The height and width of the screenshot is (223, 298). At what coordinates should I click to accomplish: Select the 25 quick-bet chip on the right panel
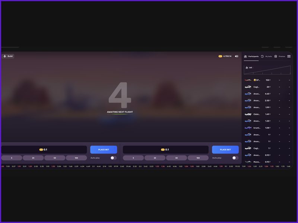coord(155,158)
